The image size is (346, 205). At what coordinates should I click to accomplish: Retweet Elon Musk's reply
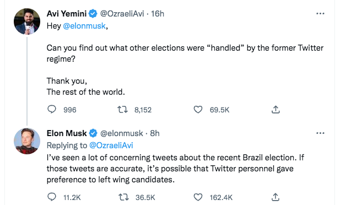pos(123,197)
